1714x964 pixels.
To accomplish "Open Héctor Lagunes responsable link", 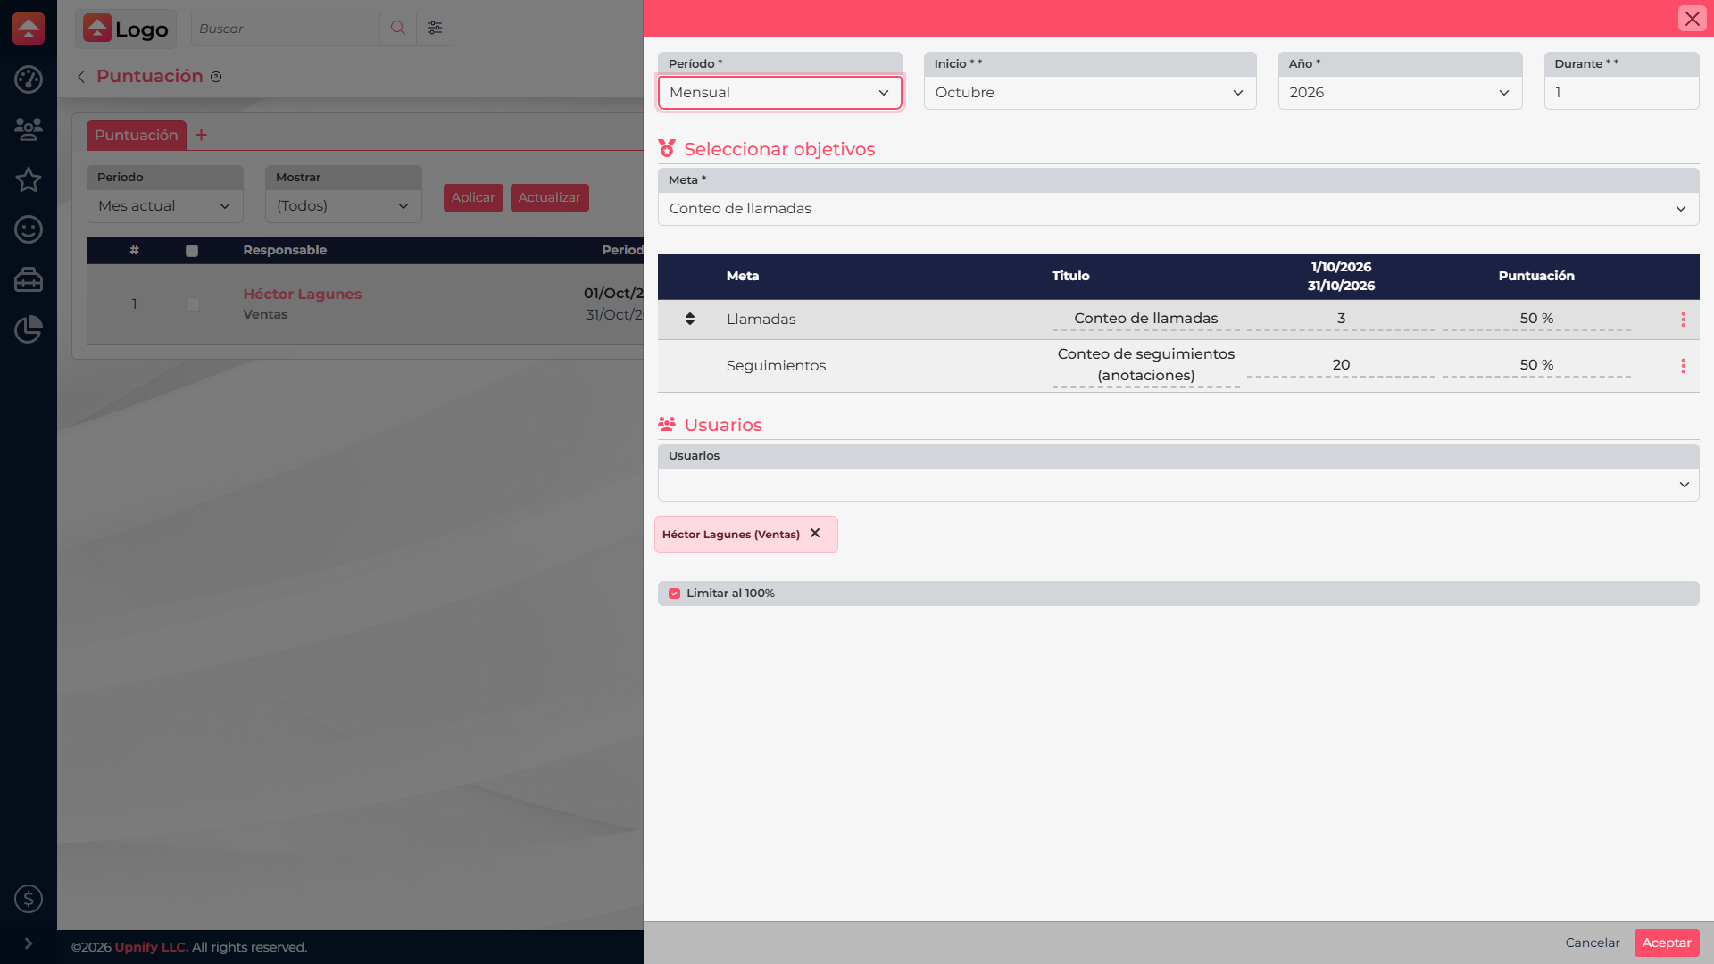I will tap(303, 294).
